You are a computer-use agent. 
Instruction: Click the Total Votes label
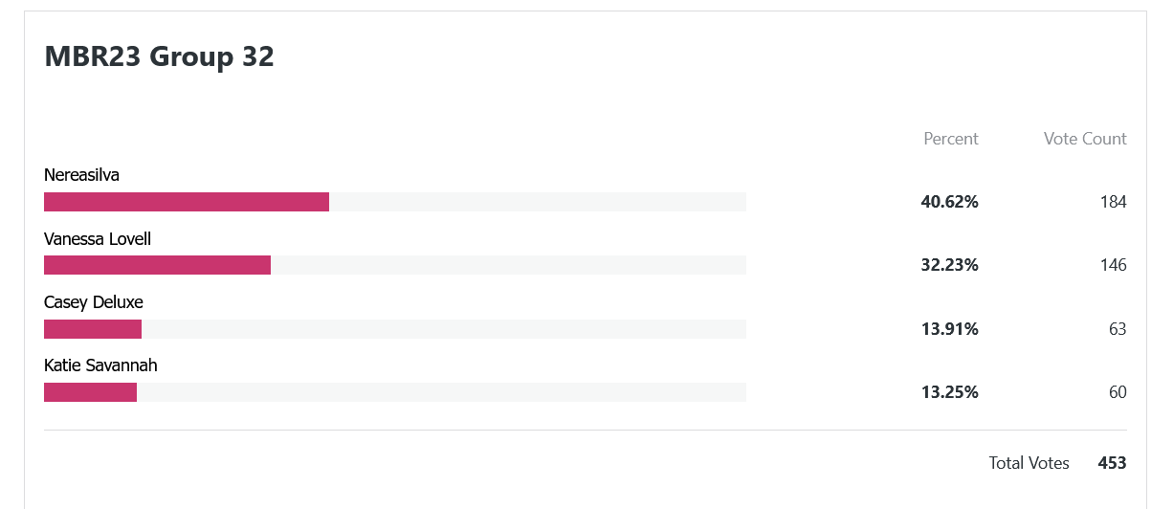pos(1029,463)
